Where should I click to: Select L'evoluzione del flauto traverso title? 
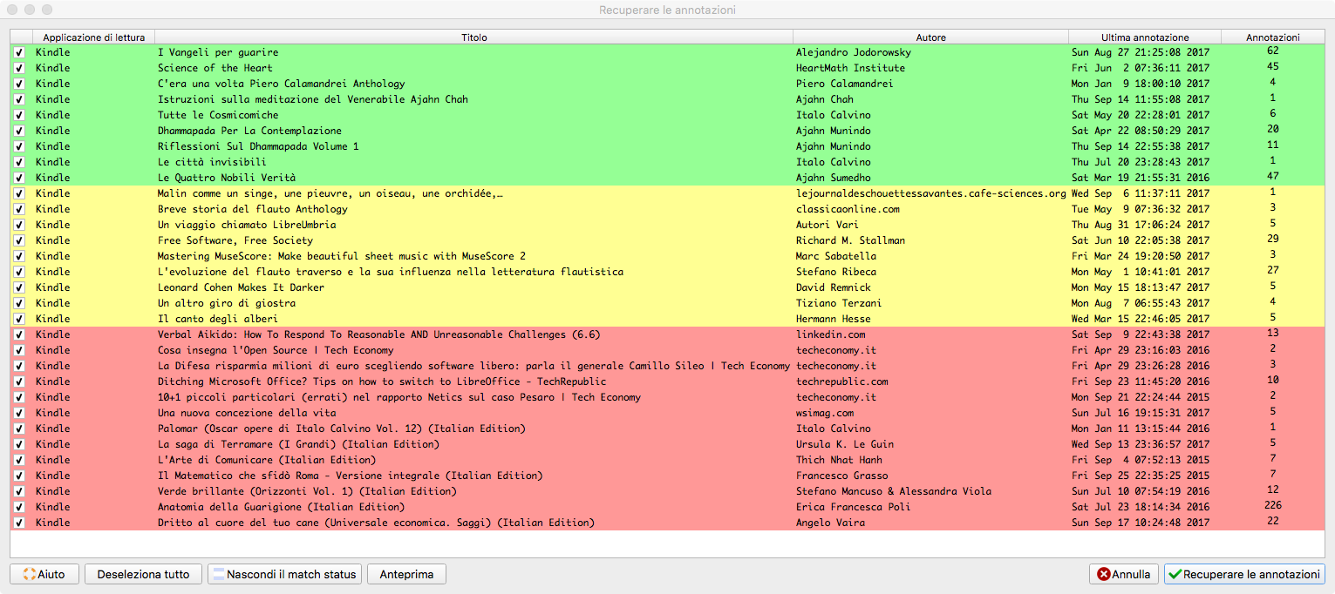[x=391, y=272]
